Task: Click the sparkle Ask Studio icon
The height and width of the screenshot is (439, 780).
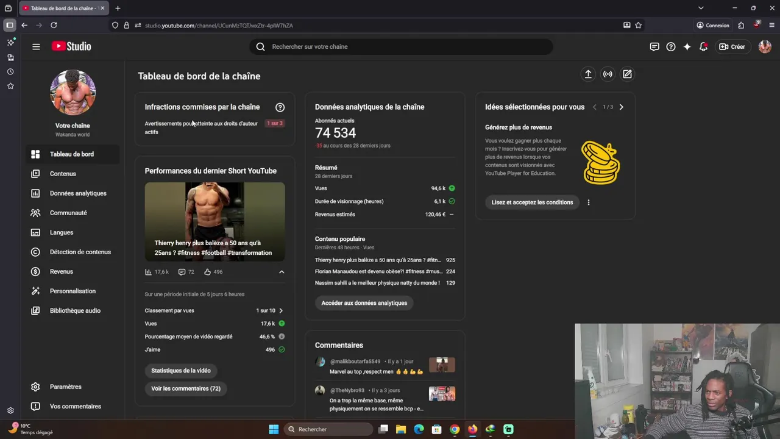Action: 687,46
